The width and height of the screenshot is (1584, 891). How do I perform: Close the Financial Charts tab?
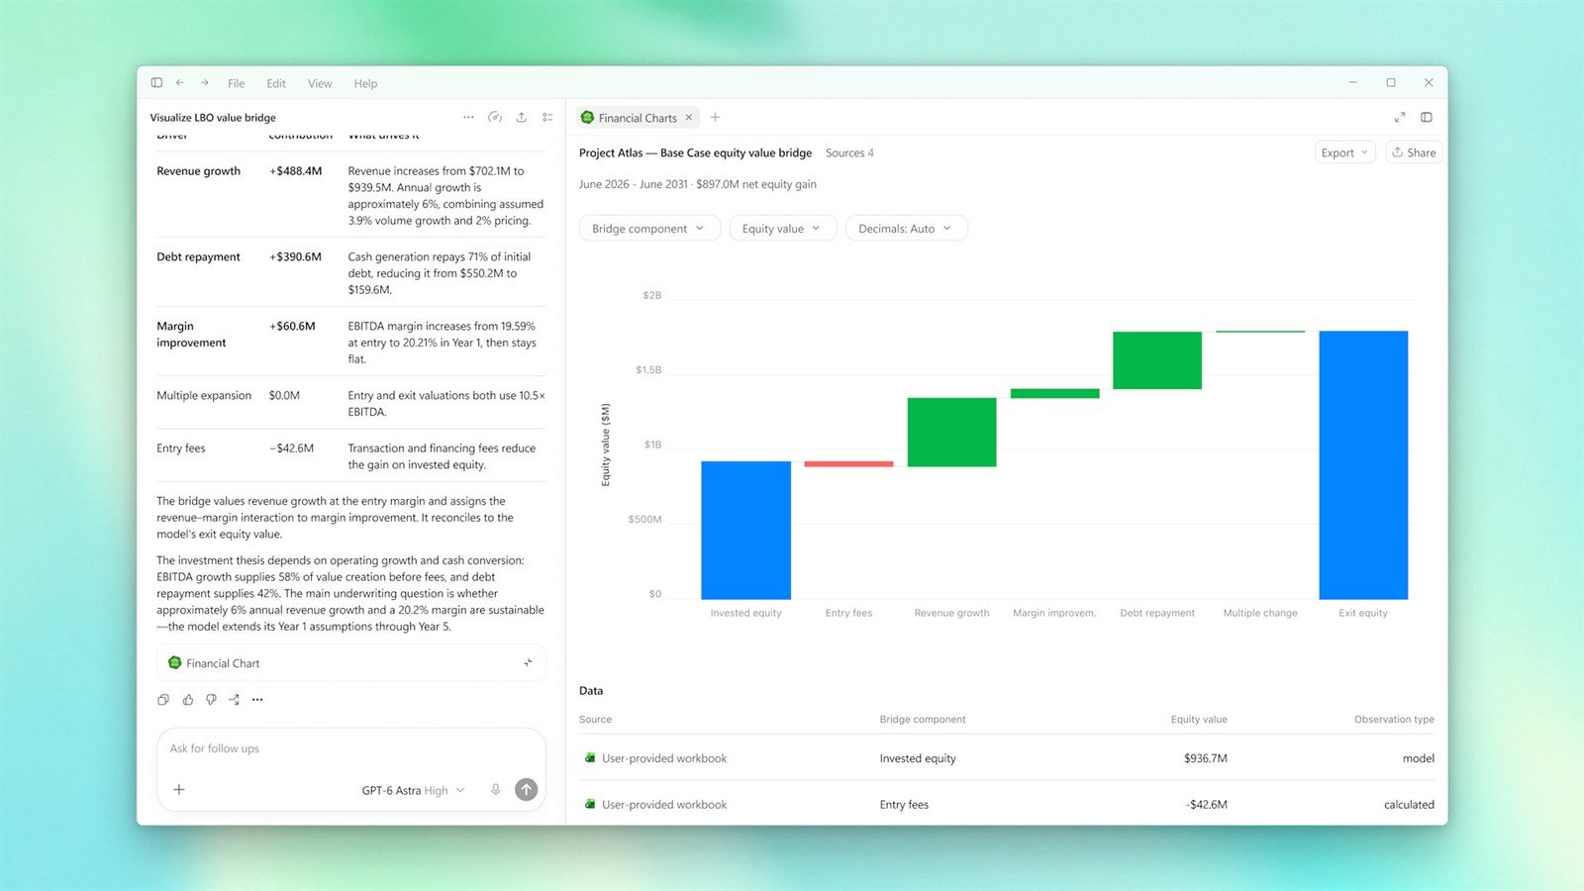(x=689, y=118)
